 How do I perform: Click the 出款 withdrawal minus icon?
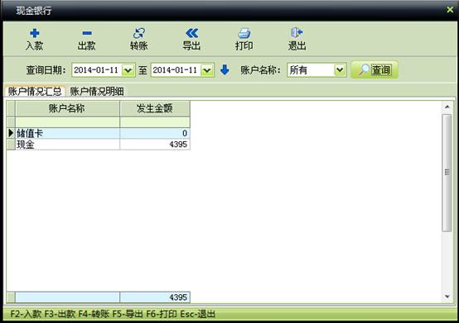coord(87,33)
